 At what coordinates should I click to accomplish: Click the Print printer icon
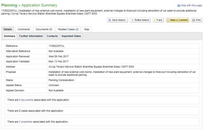(x=193, y=20)
